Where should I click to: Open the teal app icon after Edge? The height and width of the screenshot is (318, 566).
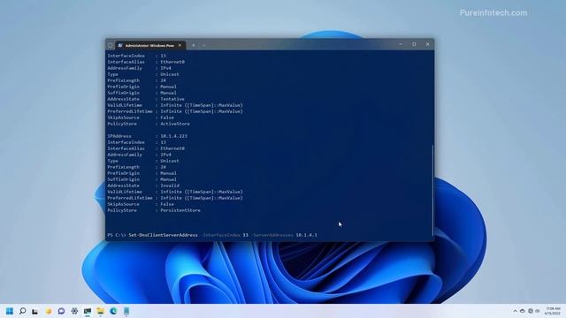click(x=126, y=311)
